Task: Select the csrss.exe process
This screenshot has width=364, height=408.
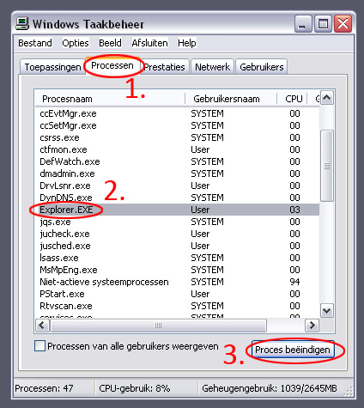Action: (x=177, y=137)
